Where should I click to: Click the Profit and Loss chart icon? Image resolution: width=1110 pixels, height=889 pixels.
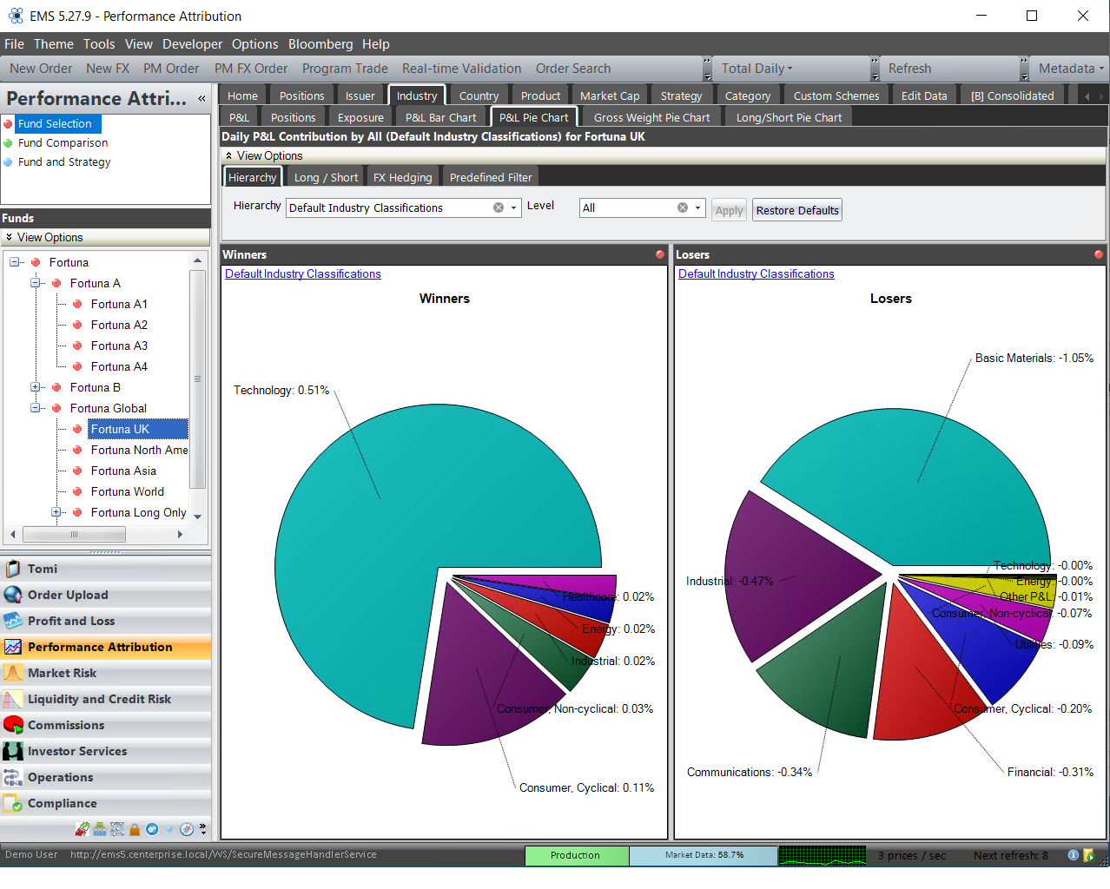13,621
